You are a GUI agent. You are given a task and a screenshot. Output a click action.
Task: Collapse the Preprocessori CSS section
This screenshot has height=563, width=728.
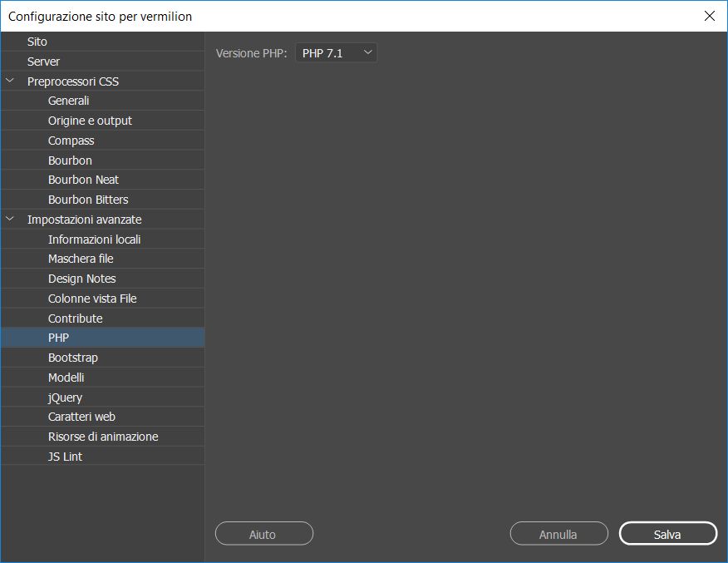point(11,81)
